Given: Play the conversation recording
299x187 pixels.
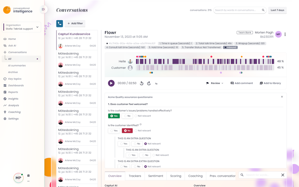Looking at the screenshot, I should pyautogui.click(x=111, y=83).
